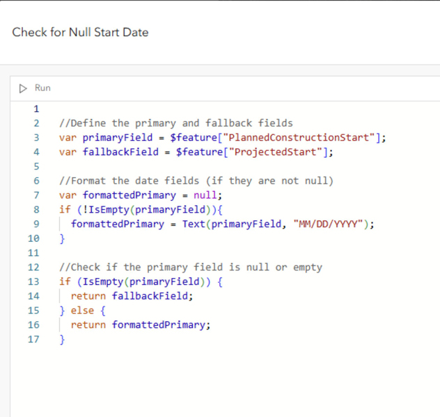Screen dimensions: 440x417
Task: Click Text function on line 9
Action: pyautogui.click(x=194, y=224)
